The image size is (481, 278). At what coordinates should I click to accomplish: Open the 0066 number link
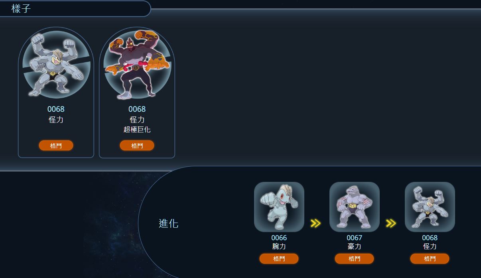pos(279,238)
